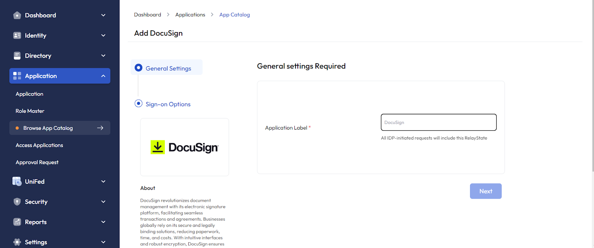594x248 pixels.
Task: Click the Directory label in sidebar
Action: click(x=38, y=56)
